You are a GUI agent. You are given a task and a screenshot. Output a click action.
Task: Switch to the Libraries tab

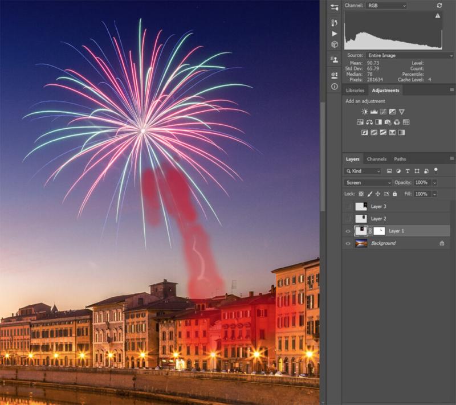tap(355, 91)
